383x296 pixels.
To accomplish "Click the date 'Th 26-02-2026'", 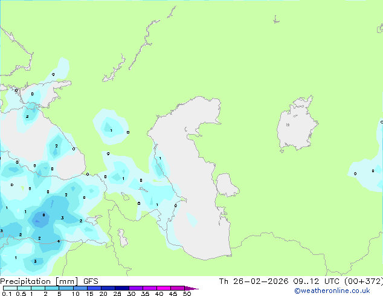I will (x=254, y=282).
